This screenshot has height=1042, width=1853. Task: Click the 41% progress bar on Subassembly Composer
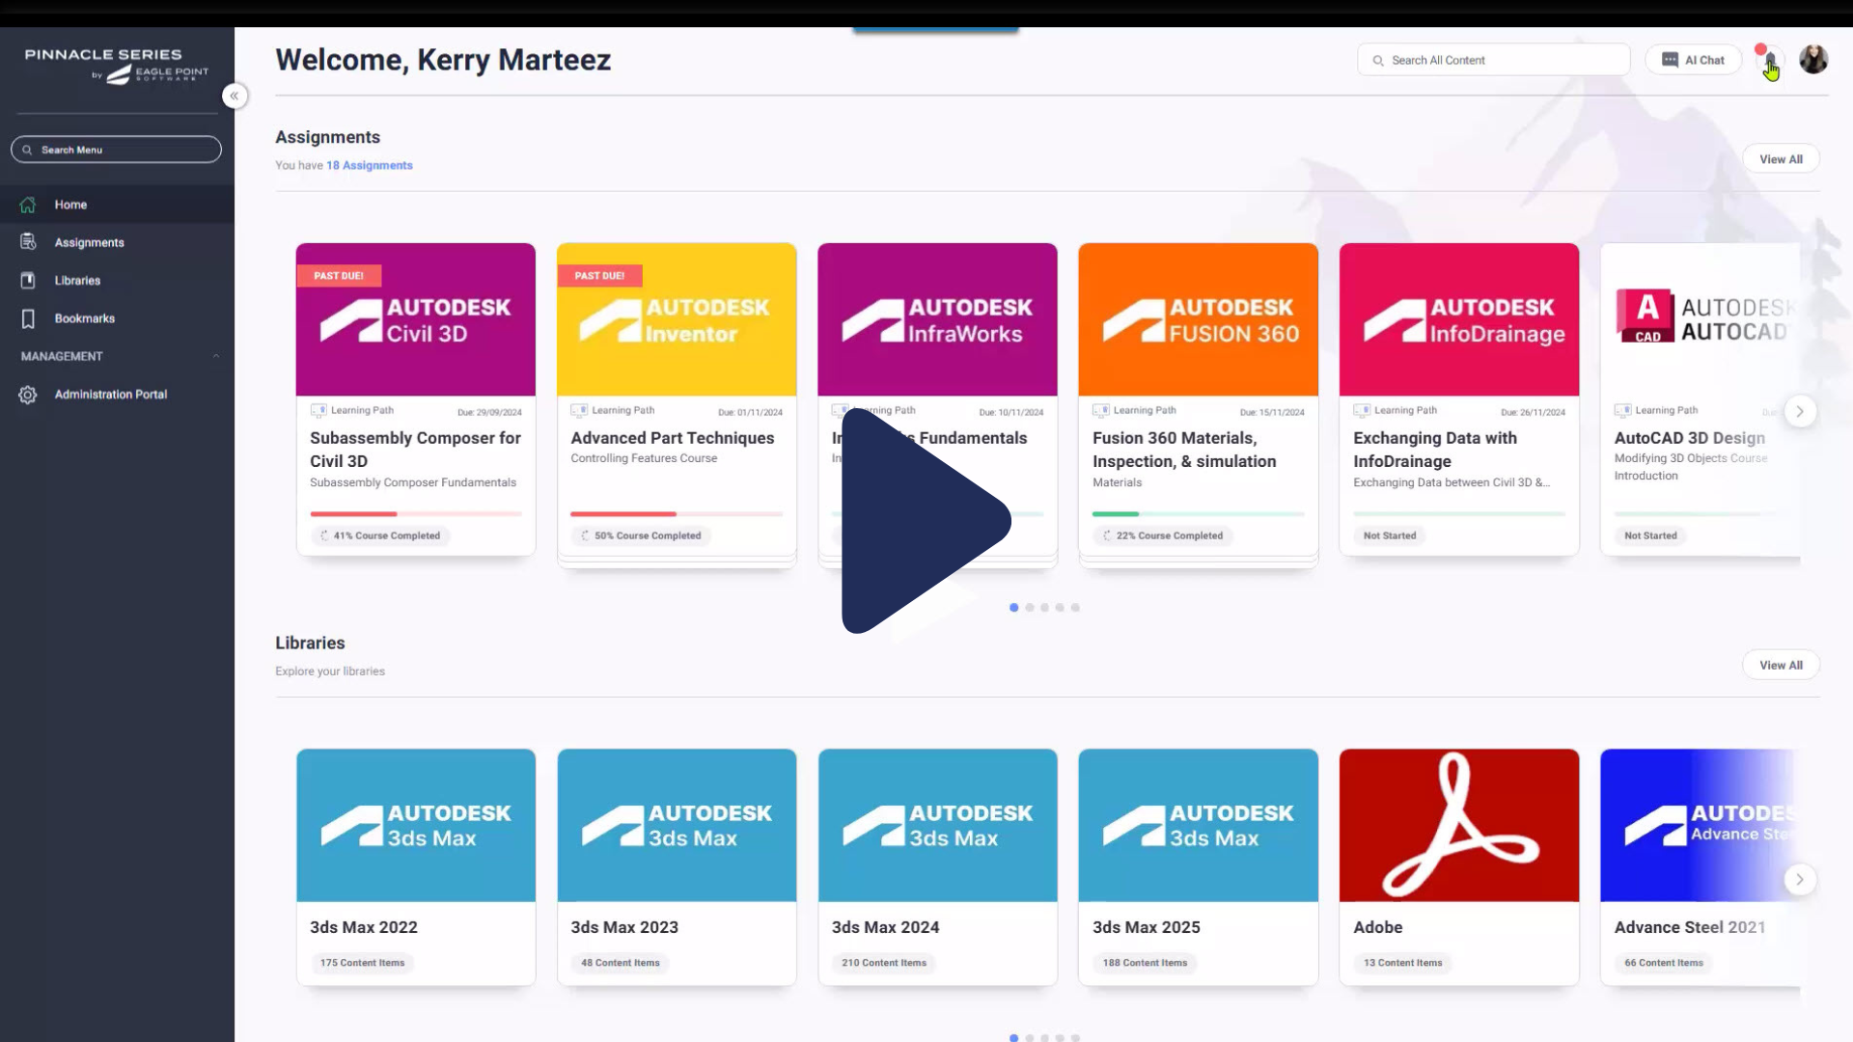pos(416,514)
